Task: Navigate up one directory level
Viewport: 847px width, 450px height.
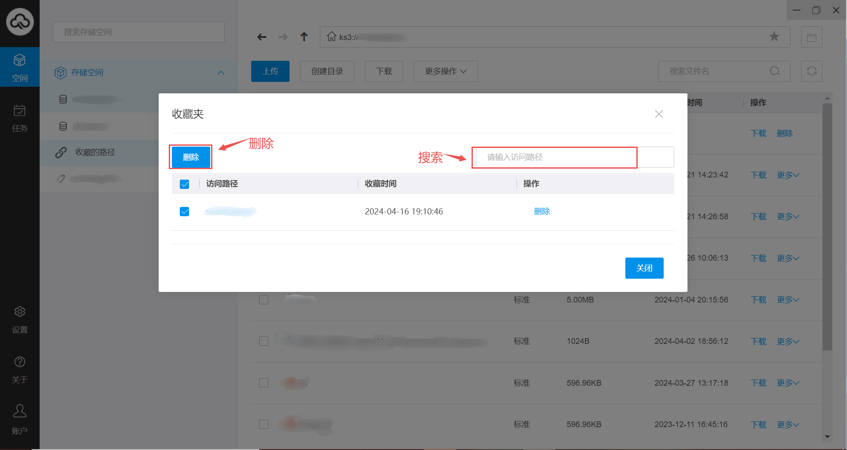Action: [x=304, y=37]
